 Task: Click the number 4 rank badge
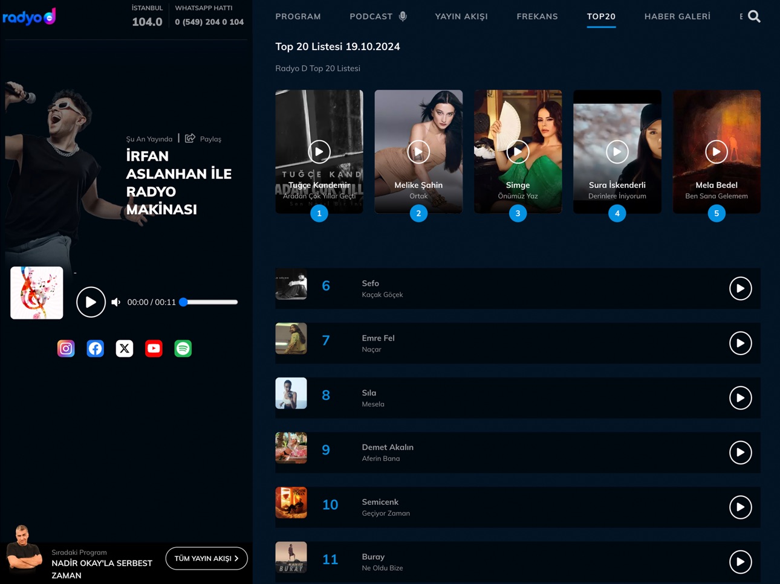[617, 213]
